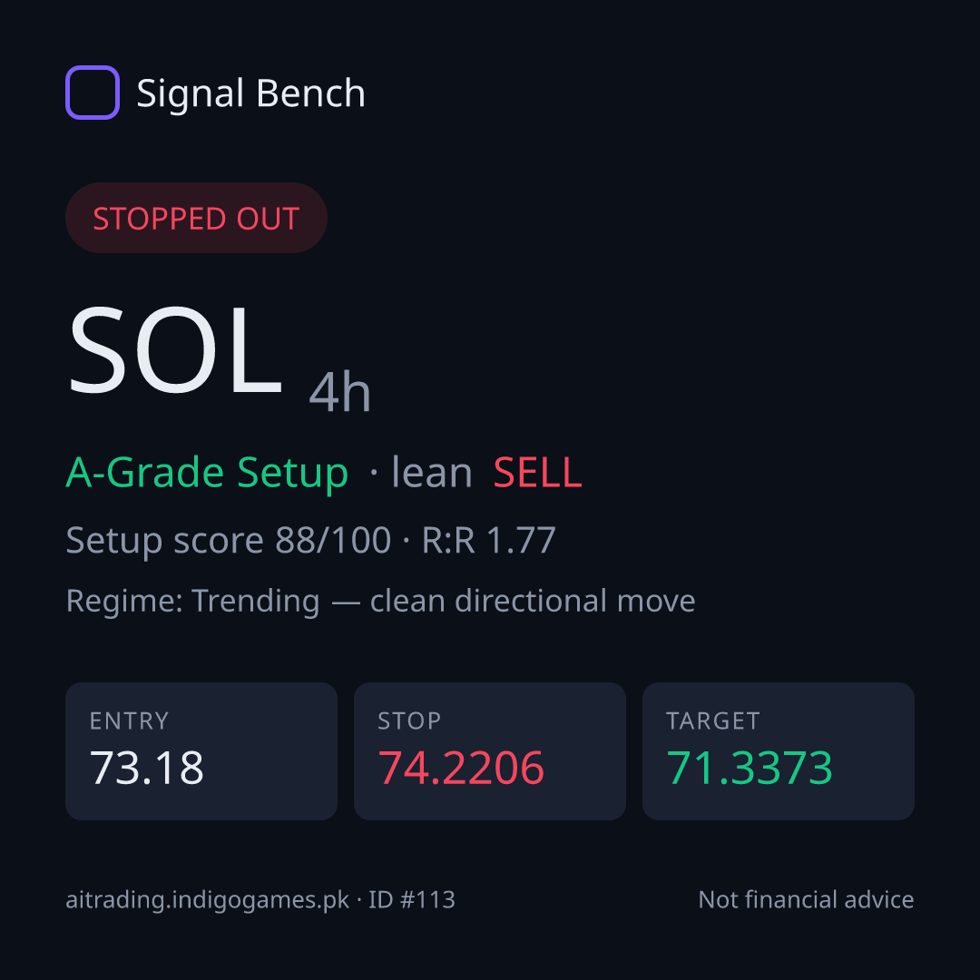The image size is (980, 980).
Task: Open the TARGET price card
Action: pyautogui.click(x=779, y=751)
